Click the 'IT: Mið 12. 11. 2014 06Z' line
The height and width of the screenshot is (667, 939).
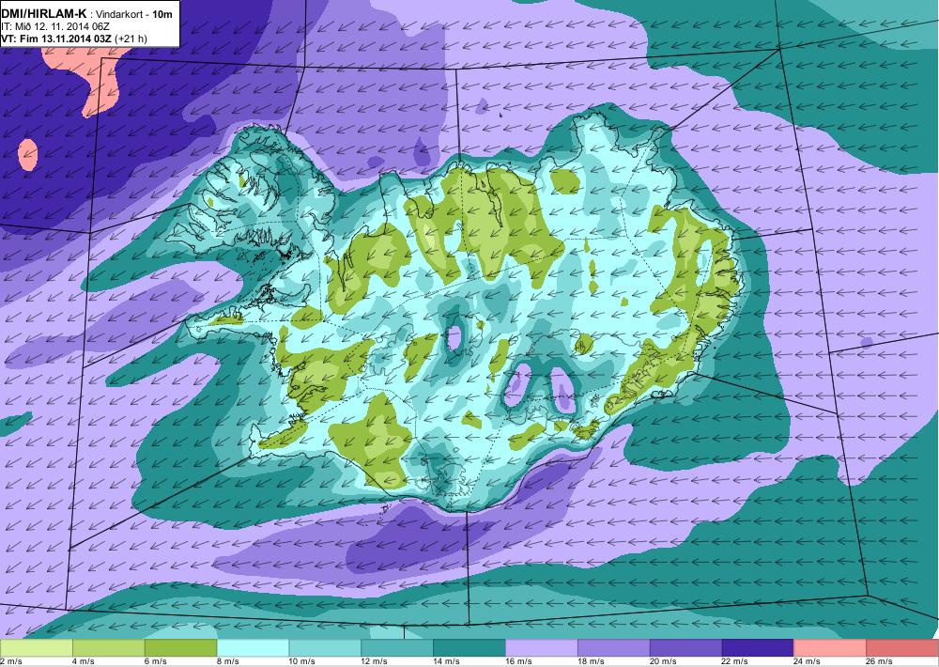pos(55,26)
